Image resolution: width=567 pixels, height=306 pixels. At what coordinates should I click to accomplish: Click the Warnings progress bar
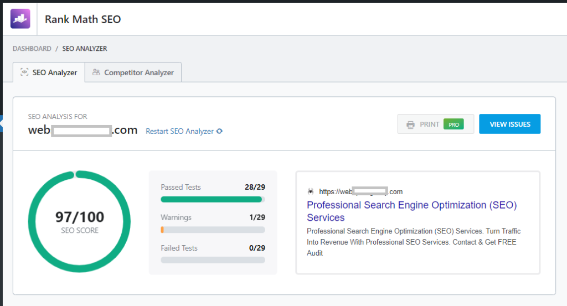[213, 230]
